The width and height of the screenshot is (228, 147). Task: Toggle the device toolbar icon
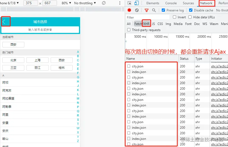click(136, 3)
